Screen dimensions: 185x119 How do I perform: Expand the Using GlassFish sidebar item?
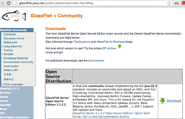pyautogui.click(x=2, y=46)
